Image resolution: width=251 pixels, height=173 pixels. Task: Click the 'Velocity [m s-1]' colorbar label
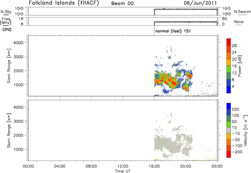[x=245, y=130]
